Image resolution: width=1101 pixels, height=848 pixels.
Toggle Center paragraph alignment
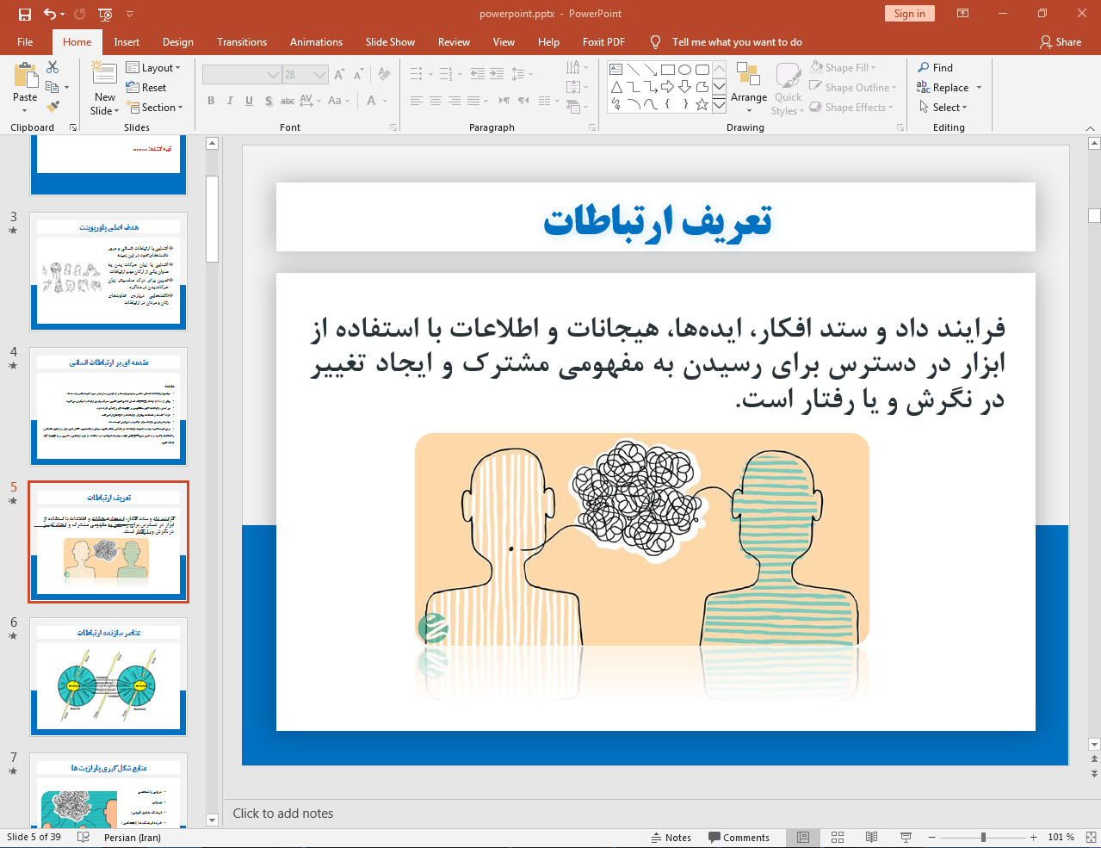(436, 101)
